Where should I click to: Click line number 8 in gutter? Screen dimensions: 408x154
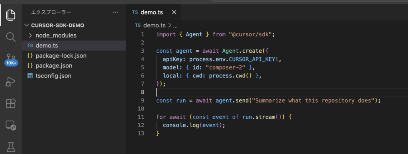(142, 92)
